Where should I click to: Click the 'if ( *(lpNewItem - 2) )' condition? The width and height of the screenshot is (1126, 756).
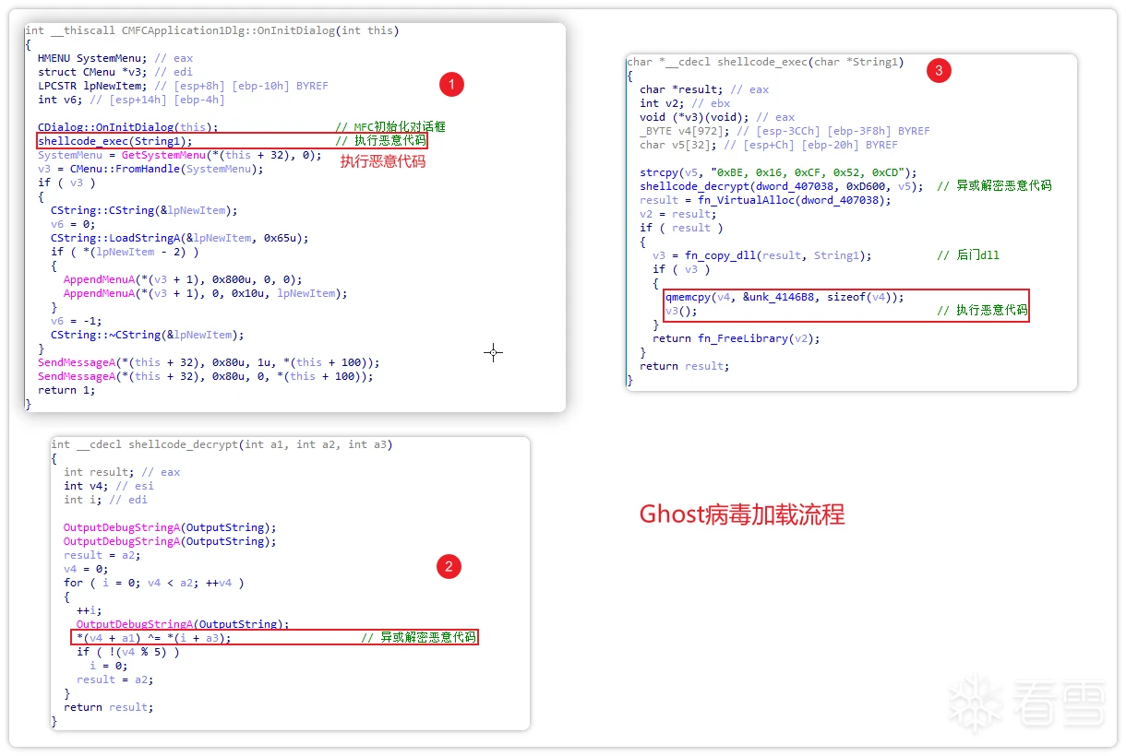125,252
